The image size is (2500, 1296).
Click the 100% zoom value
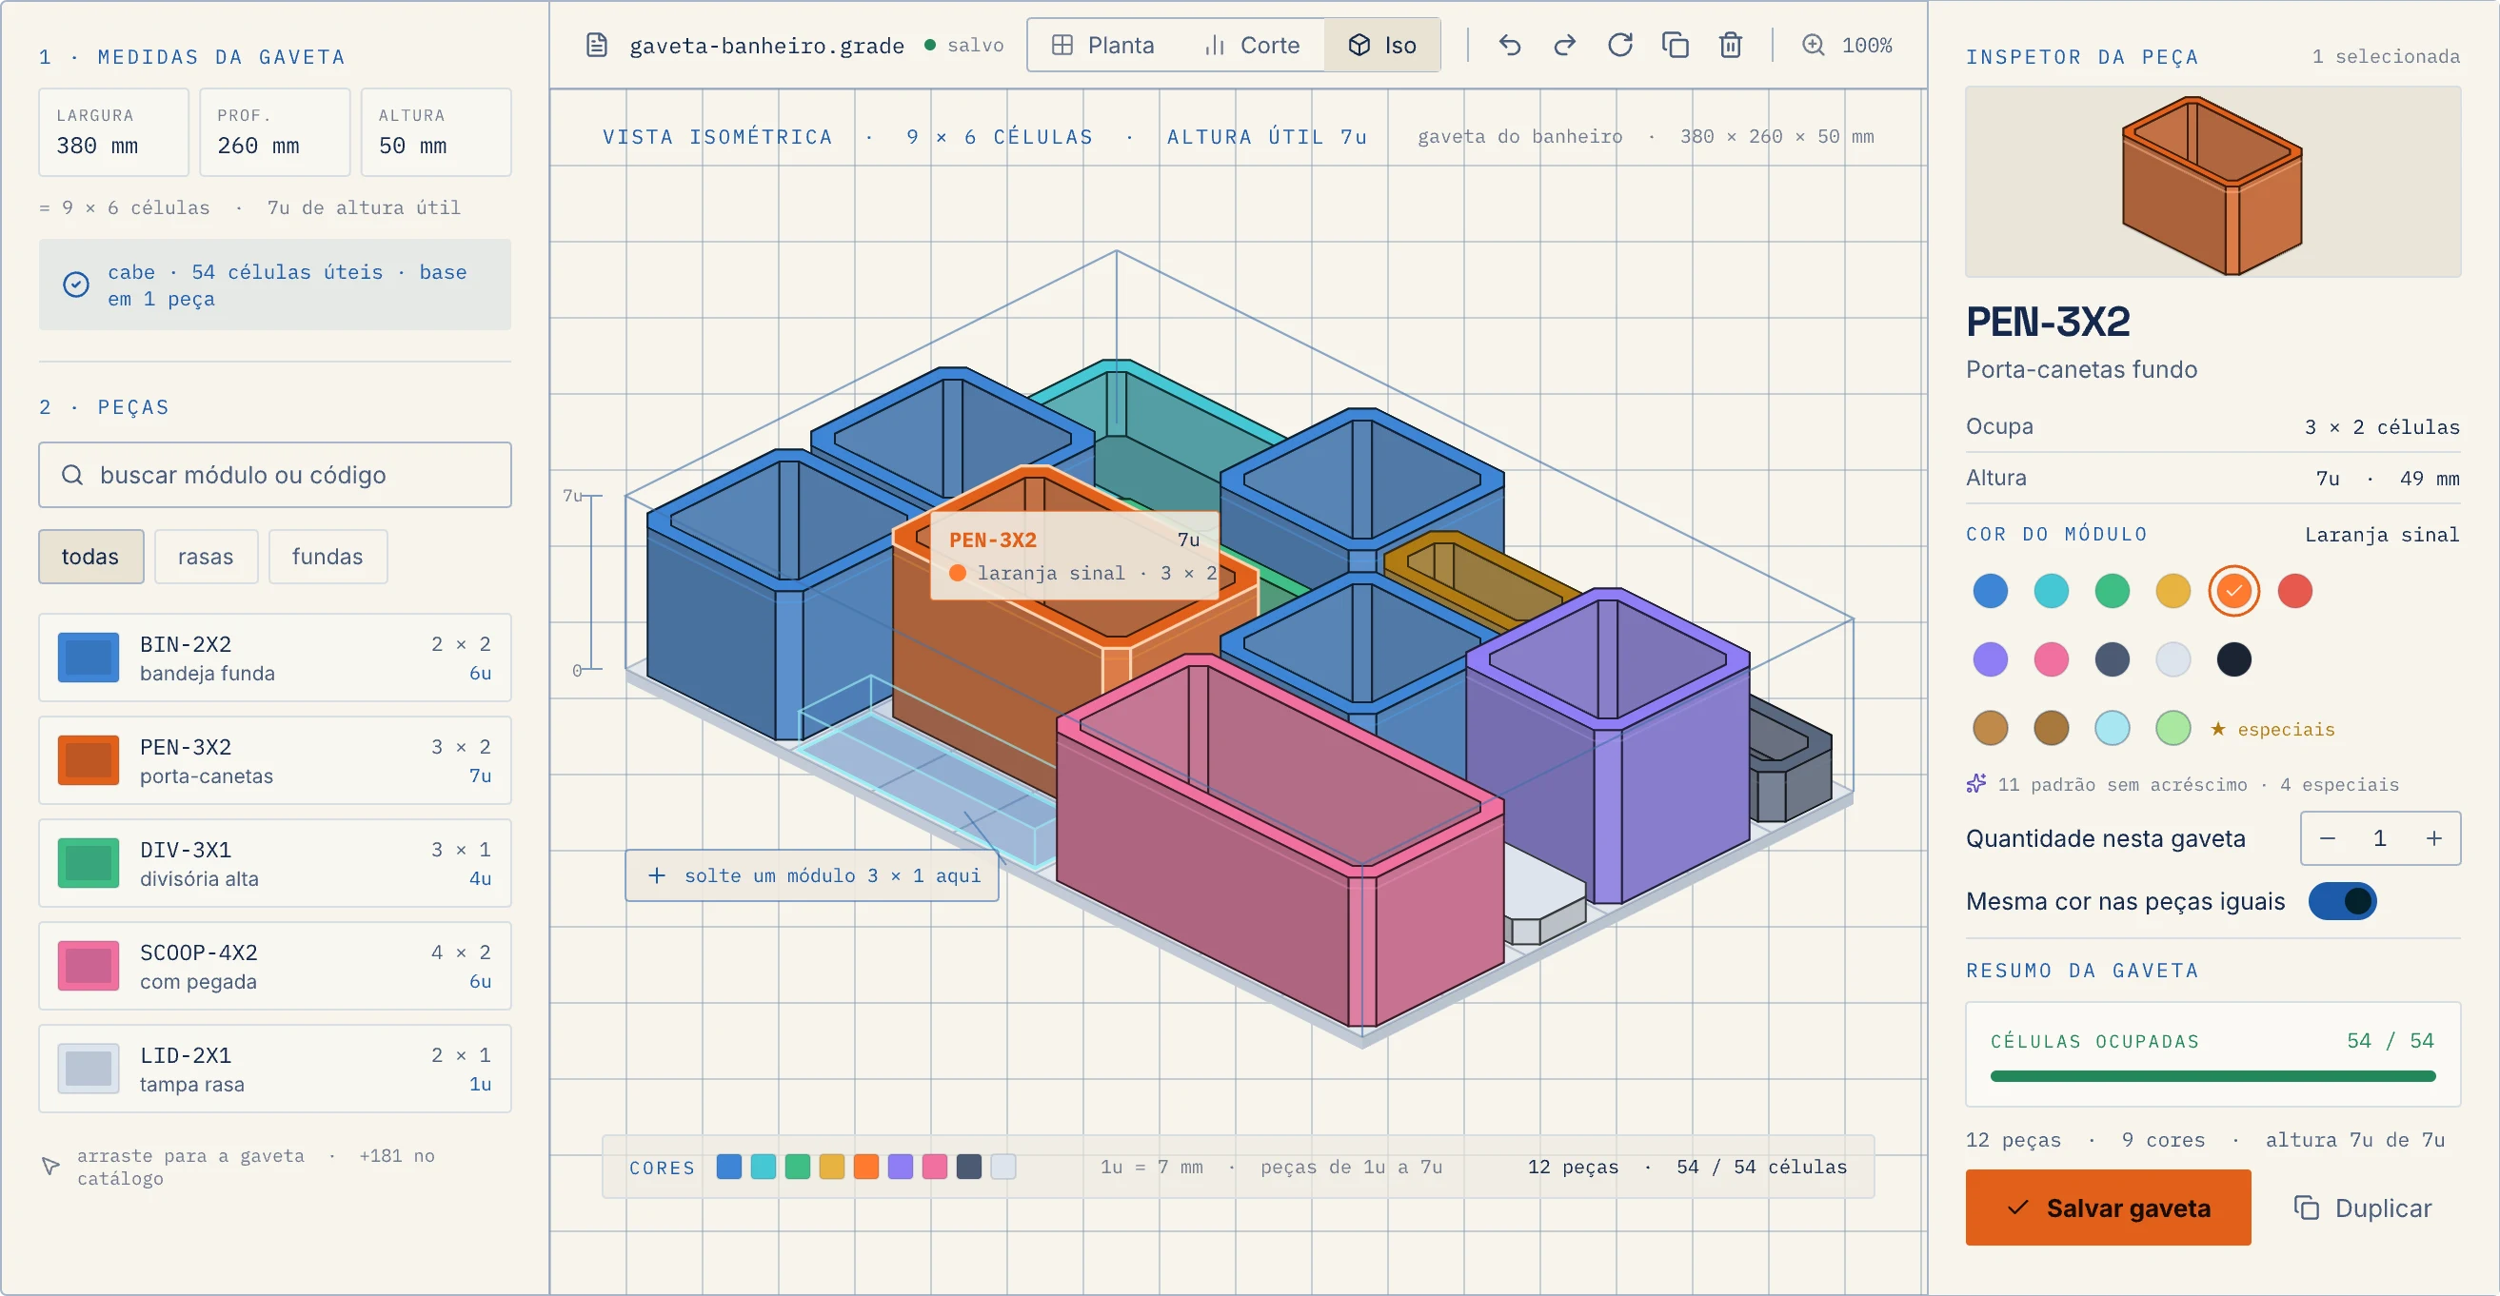(x=1867, y=46)
